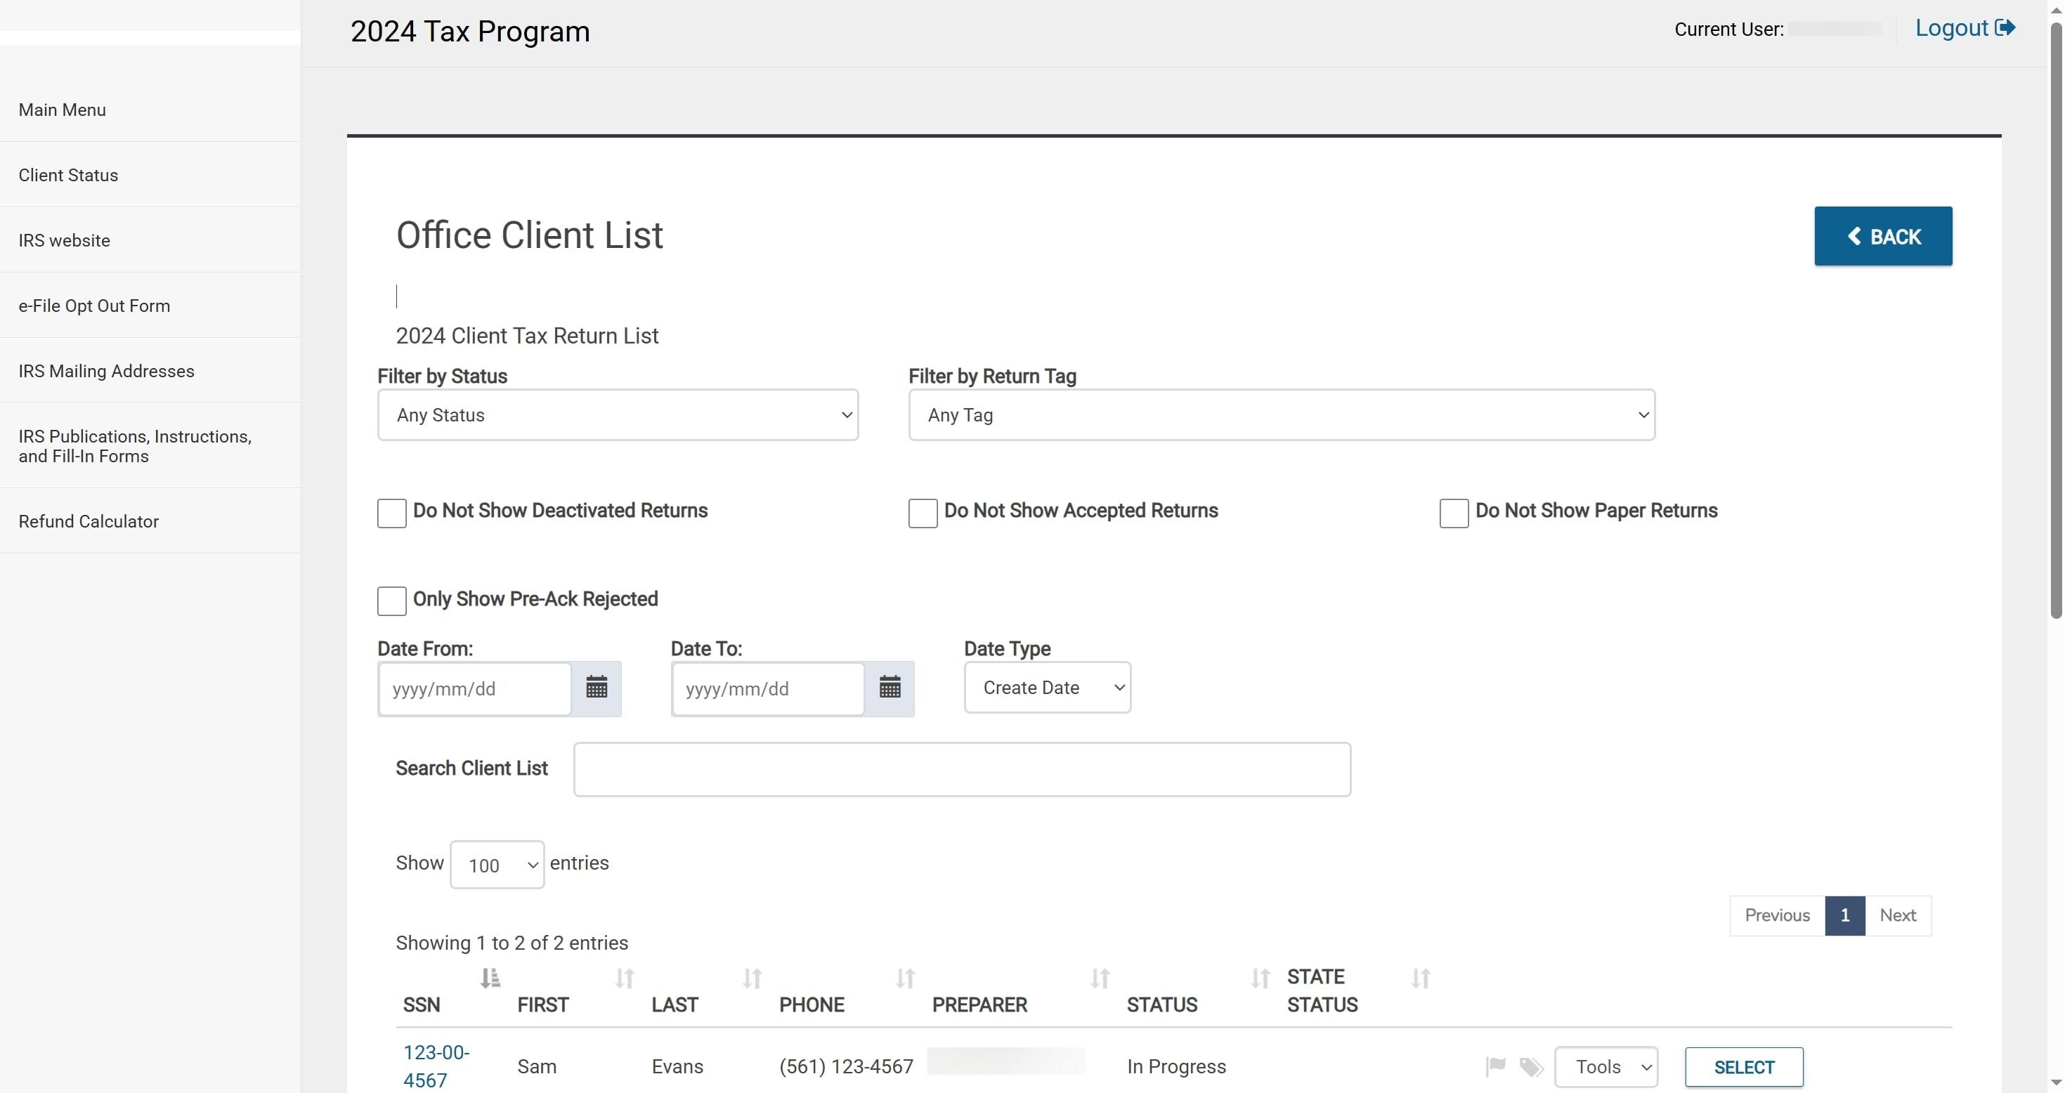Enable Do Not Show Accepted Returns
The height and width of the screenshot is (1093, 2065).
[x=923, y=513]
